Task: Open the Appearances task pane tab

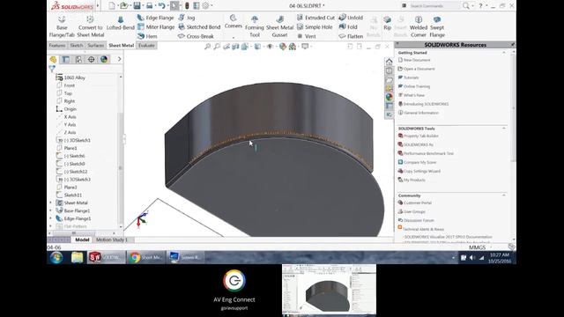Action: 390,97
